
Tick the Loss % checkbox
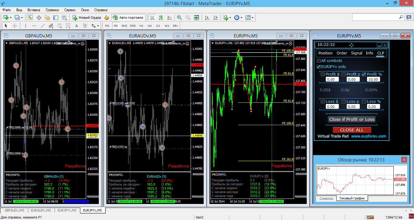(x=364, y=102)
